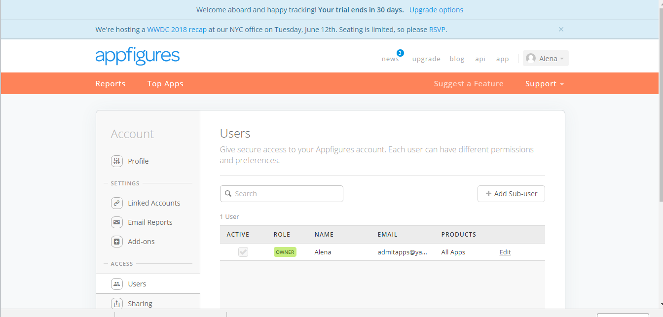Viewport: 663px width, 317px height.
Task: Click Suggest a Feature
Action: [x=469, y=84]
